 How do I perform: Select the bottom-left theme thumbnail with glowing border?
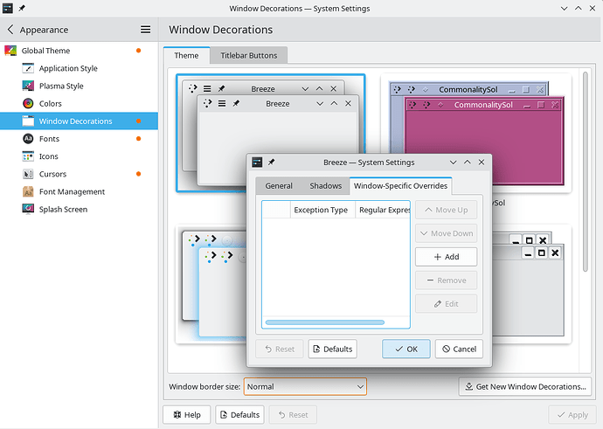pos(211,285)
